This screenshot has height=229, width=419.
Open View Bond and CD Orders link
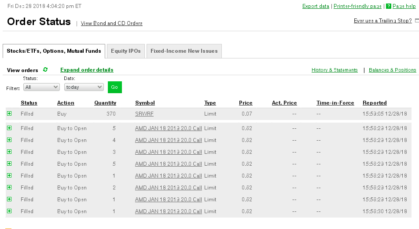pyautogui.click(x=111, y=23)
